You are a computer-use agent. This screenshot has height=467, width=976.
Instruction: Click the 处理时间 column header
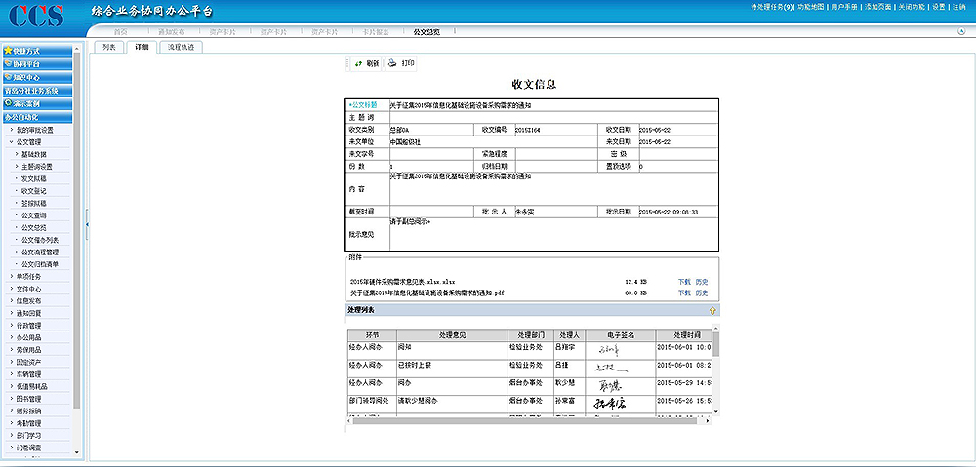tap(684, 335)
